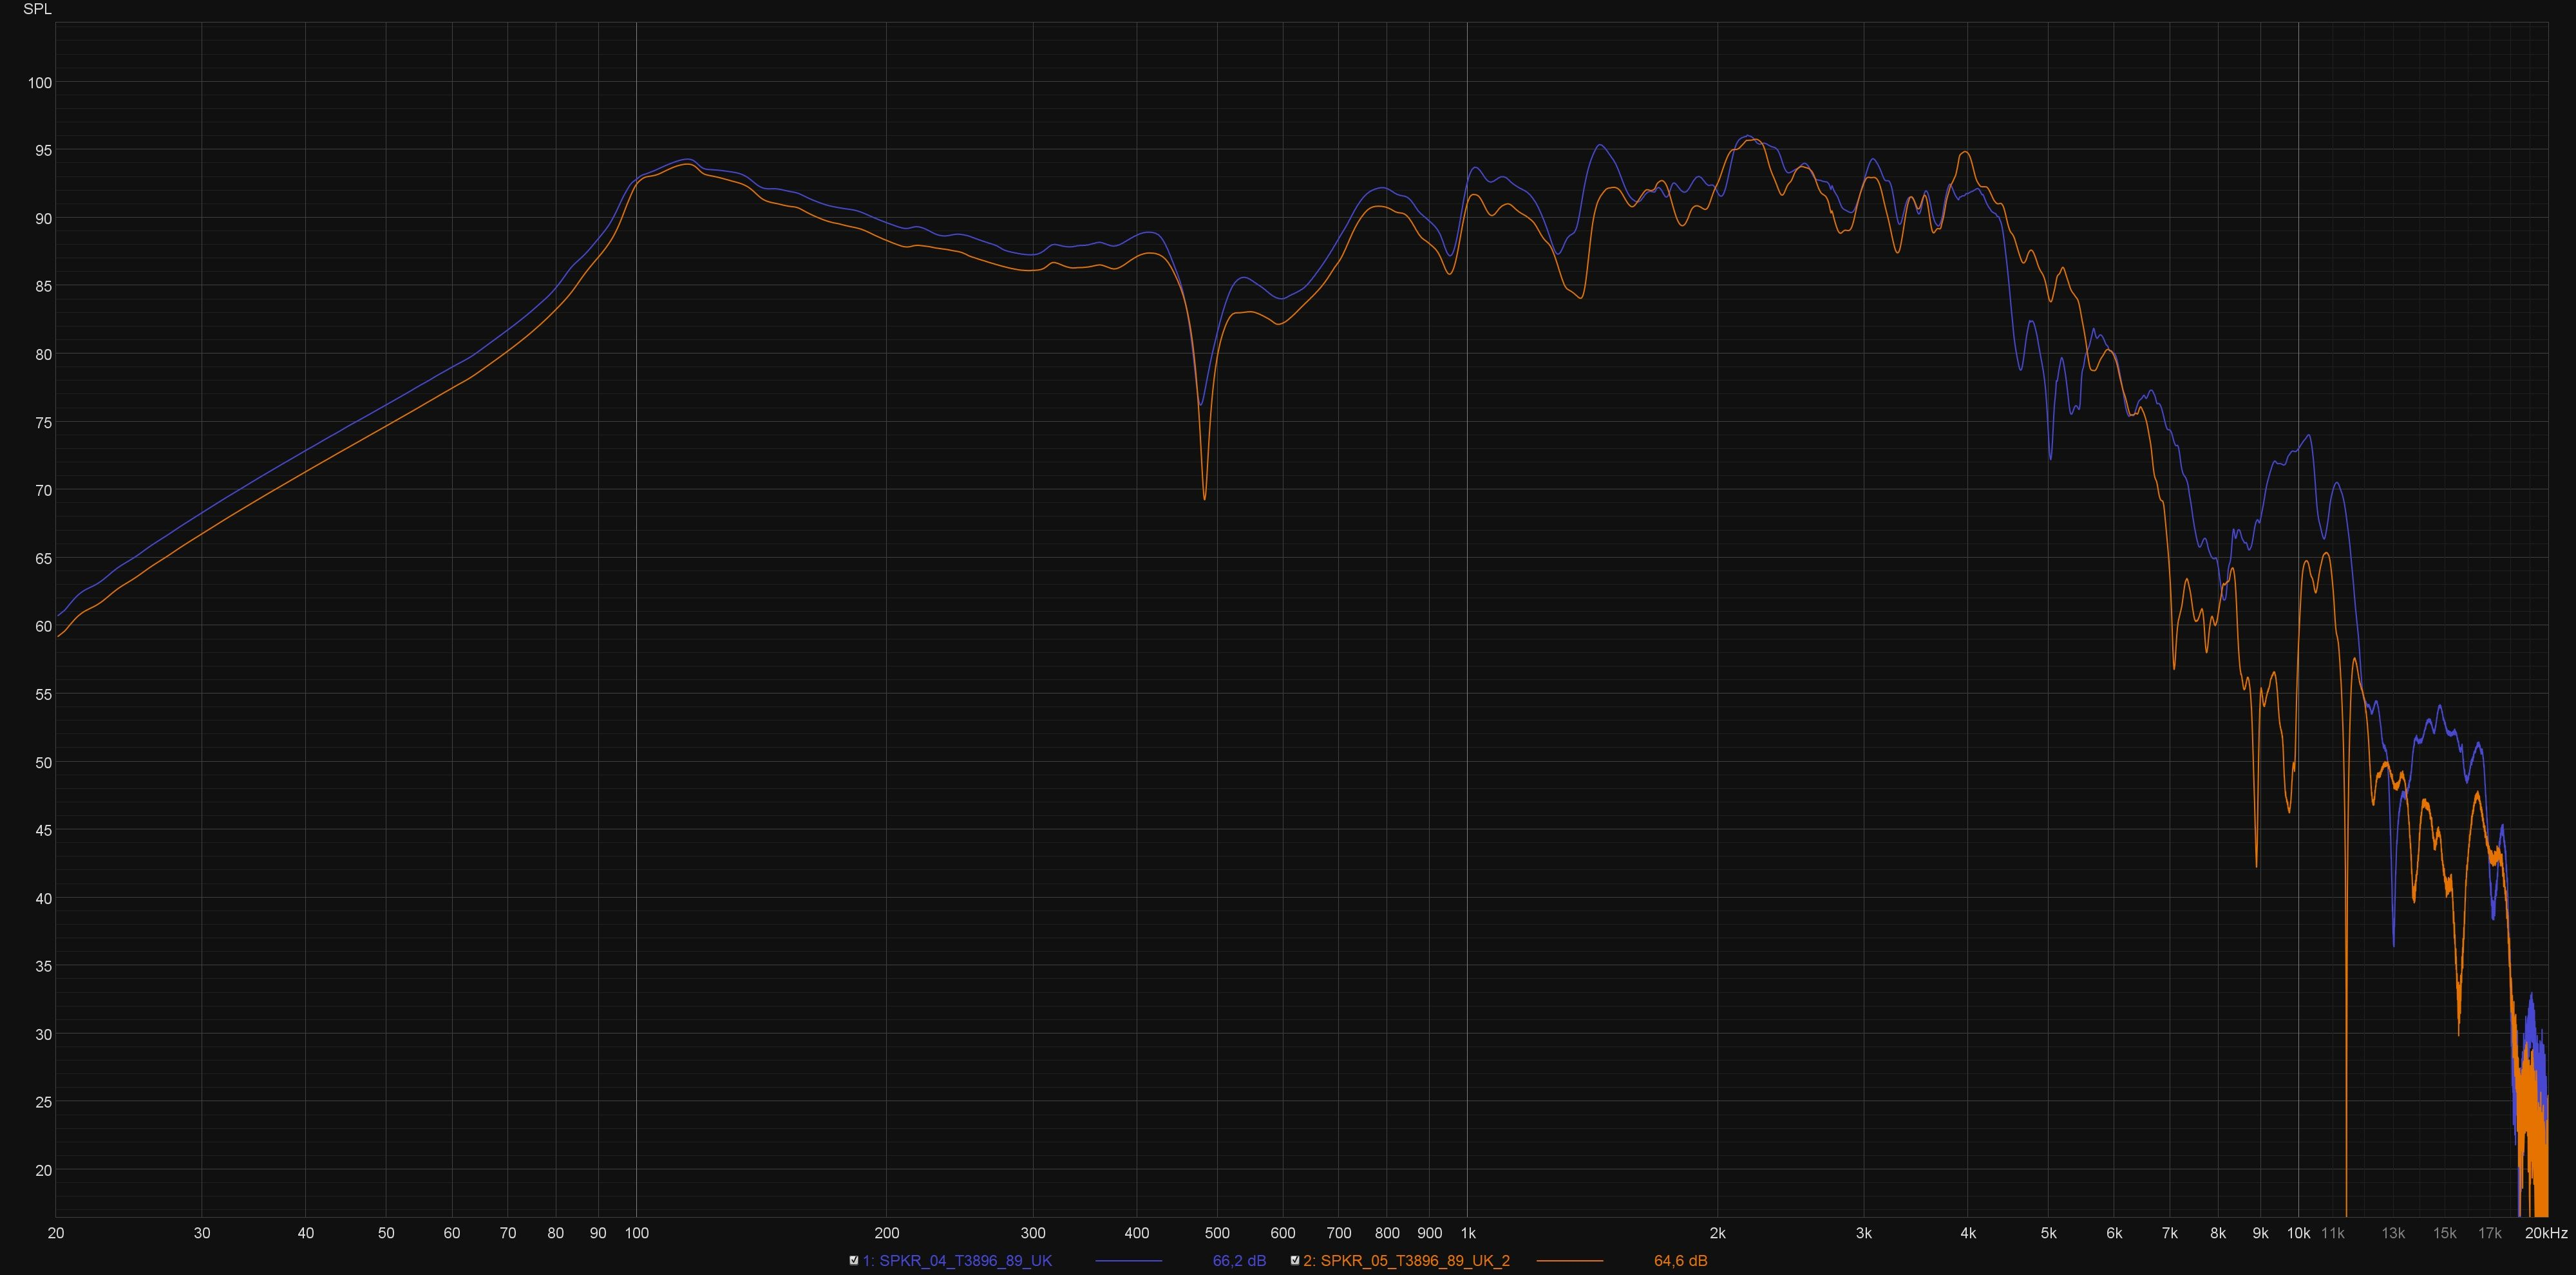This screenshot has width=2576, height=1275.
Task: Click the 66,2 dB readout value
Action: click(1239, 1260)
